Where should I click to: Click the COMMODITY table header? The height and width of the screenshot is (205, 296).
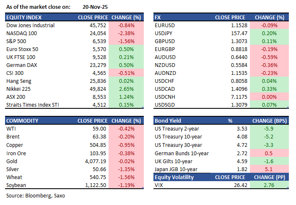tap(23, 121)
